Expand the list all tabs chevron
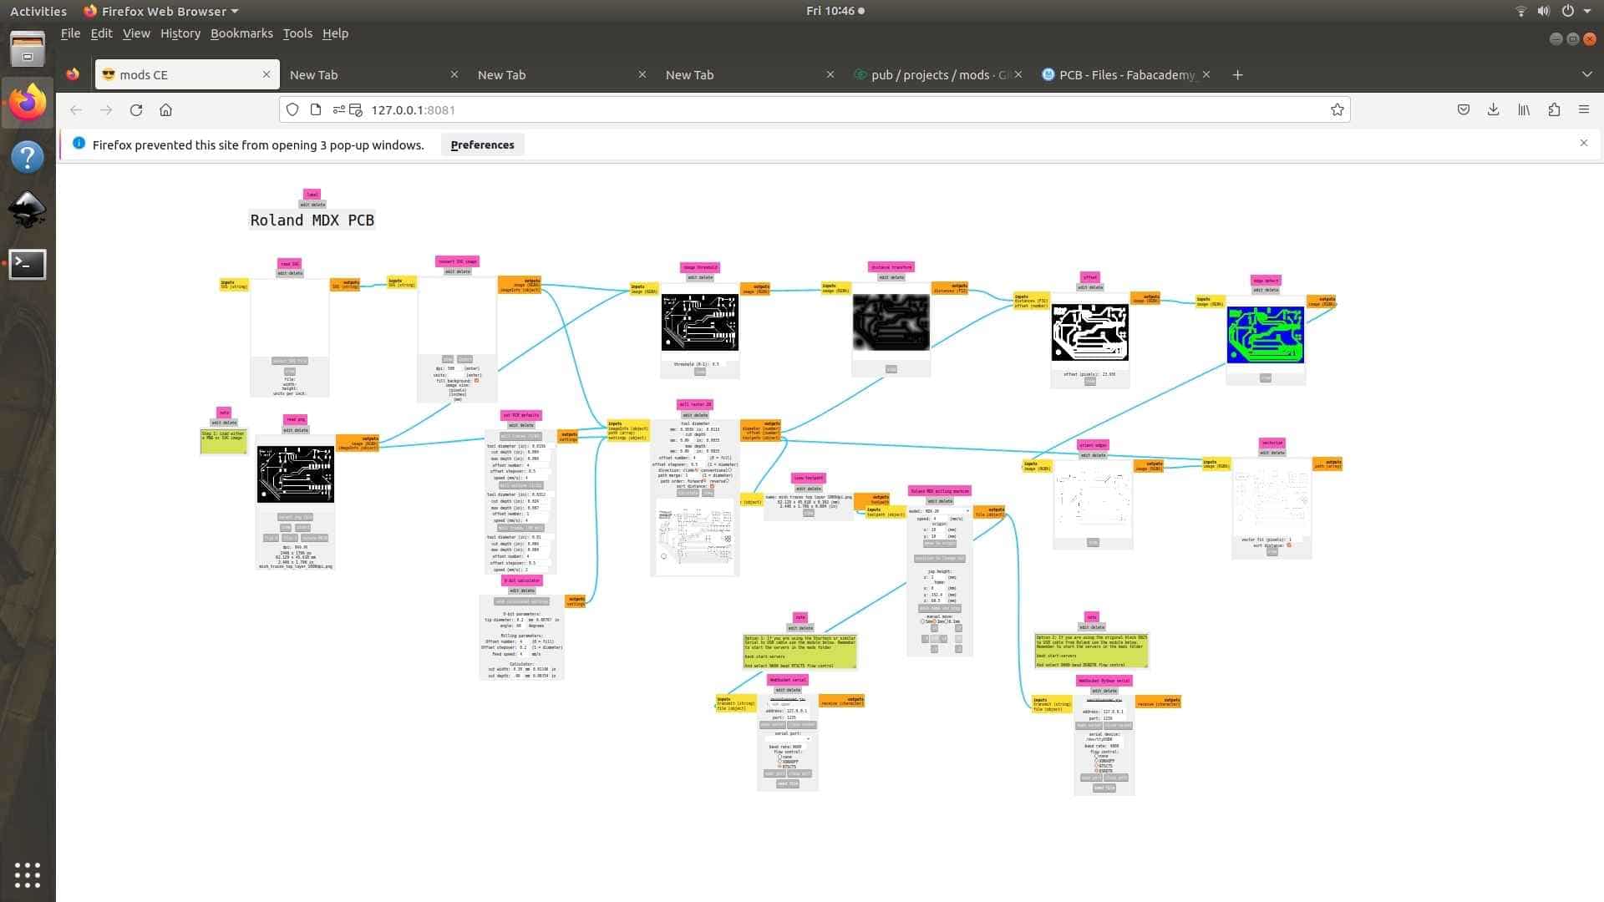Image resolution: width=1604 pixels, height=902 pixels. coord(1586,74)
